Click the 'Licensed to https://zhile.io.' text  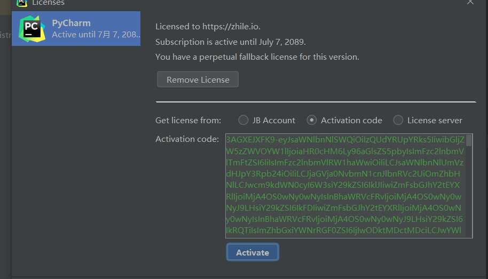pyautogui.click(x=208, y=27)
